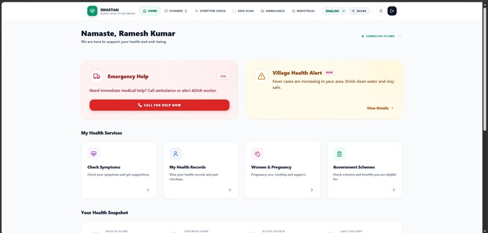
Task: Click the Symptom Check pulse icon in navbar
Action: pos(197,11)
